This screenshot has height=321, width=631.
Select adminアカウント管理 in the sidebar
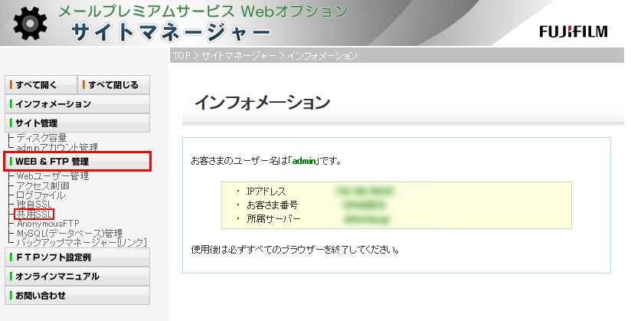click(57, 147)
